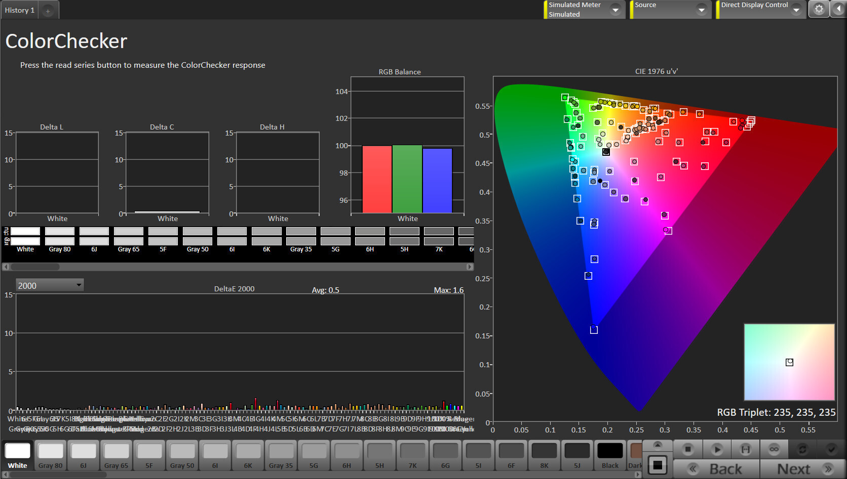
Task: Select the Gray 50 swatch in bottom strip
Action: click(x=182, y=456)
